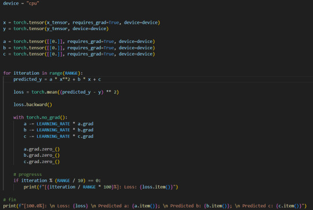Click the 'device' variable at top line

(11, 3)
